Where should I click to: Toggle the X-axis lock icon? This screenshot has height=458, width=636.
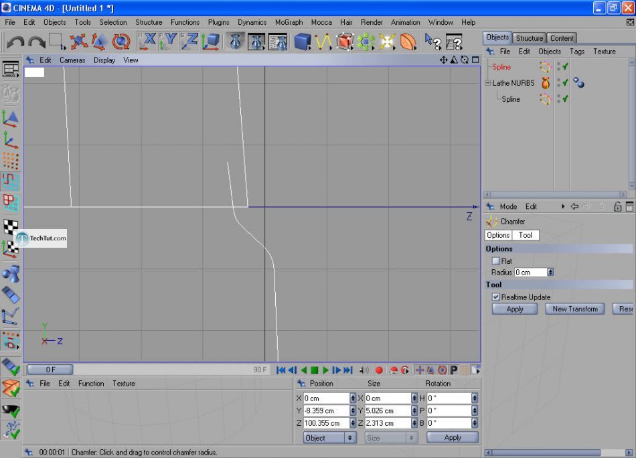coord(147,42)
